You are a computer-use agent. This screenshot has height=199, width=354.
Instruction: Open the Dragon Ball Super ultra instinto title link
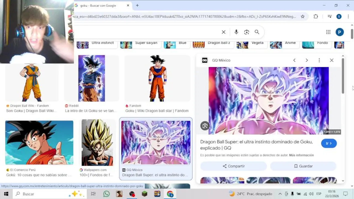(256, 145)
